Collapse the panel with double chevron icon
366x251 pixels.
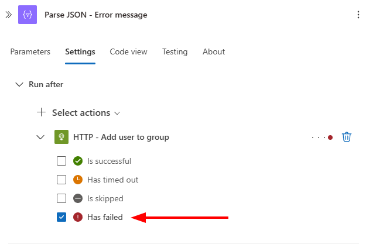[9, 15]
